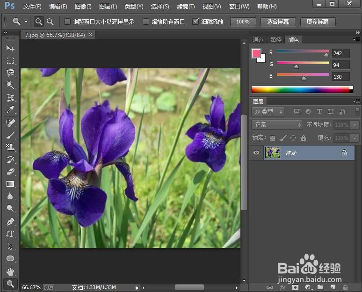
Task: Select the Spot Healing Brush tool
Action: click(10, 123)
